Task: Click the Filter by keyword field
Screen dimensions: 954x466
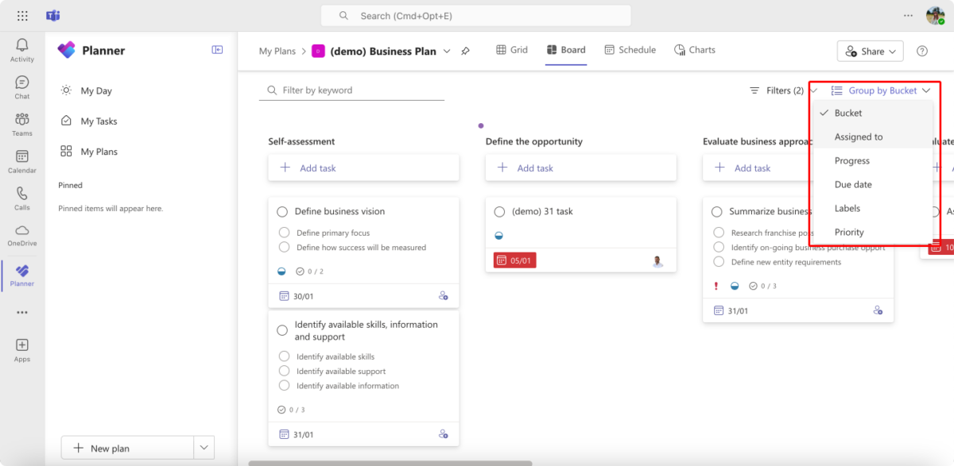Action: (351, 90)
